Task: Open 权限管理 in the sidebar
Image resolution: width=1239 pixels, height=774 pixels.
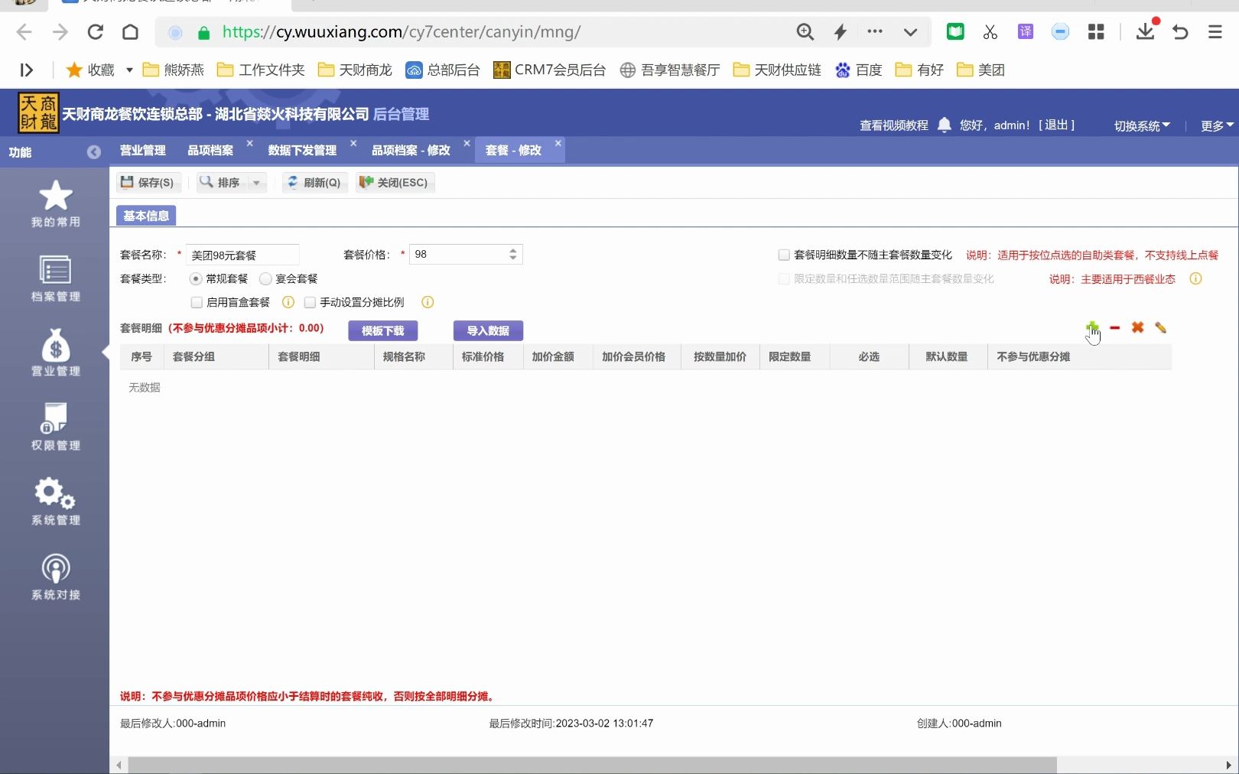Action: coord(56,427)
